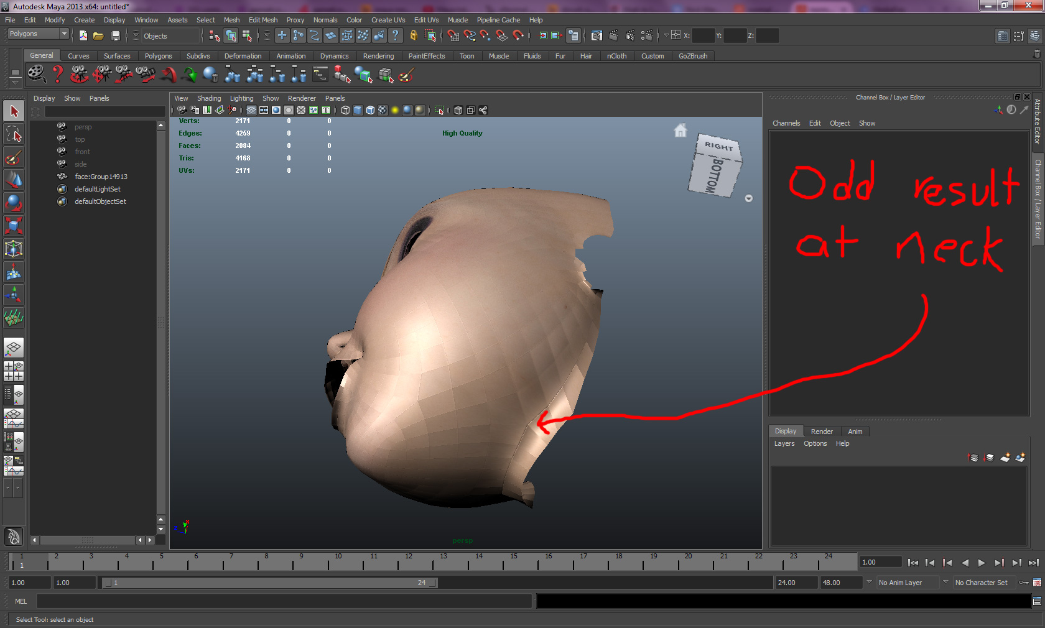Play the animation forwards
The height and width of the screenshot is (628, 1045).
click(x=982, y=563)
